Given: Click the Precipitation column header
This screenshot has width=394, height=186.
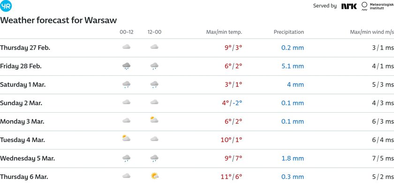Looking at the screenshot, I should [289, 32].
